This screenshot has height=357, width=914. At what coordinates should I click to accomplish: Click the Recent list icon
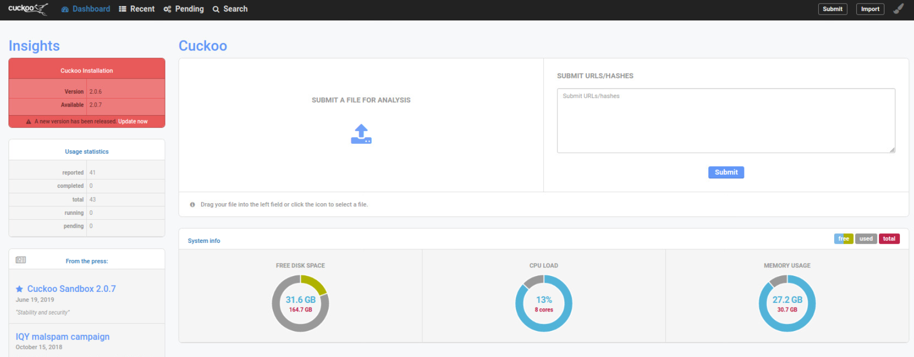[x=122, y=9]
